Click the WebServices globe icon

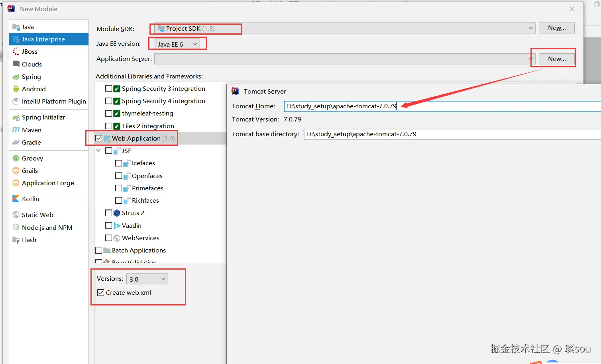(117, 238)
